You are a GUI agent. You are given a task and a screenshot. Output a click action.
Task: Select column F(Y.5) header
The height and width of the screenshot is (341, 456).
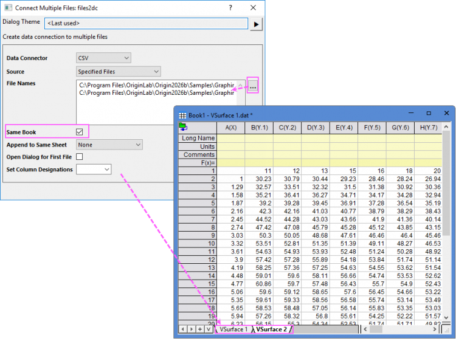[x=372, y=128]
